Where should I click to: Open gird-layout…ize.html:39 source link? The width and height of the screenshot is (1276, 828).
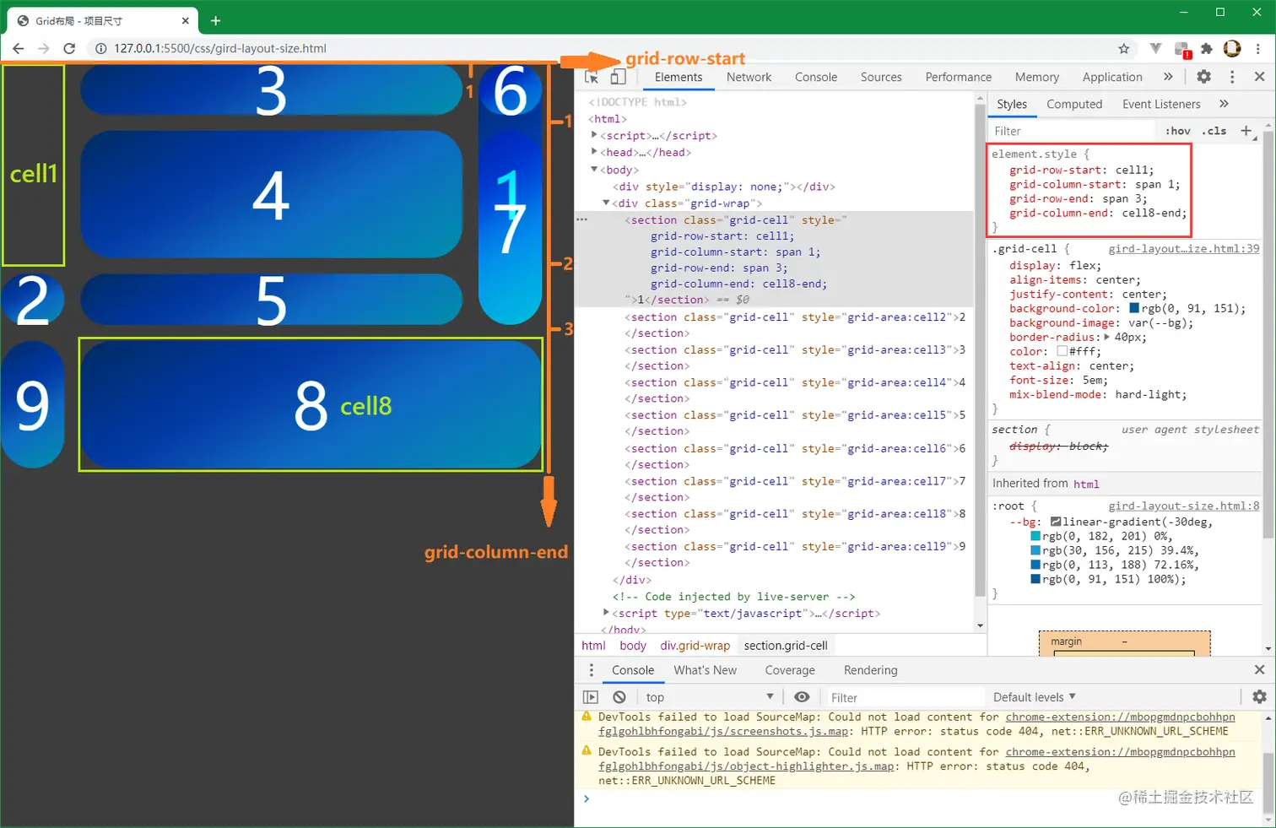(x=1184, y=249)
